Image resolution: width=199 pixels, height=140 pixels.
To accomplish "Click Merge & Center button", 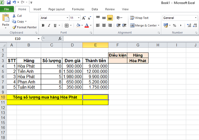I will pyautogui.click(x=143, y=26).
